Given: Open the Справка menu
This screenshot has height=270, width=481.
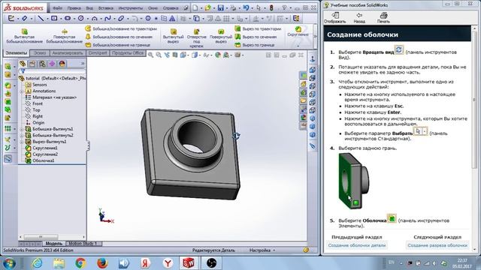Looking at the screenshot, I should pos(171,8).
